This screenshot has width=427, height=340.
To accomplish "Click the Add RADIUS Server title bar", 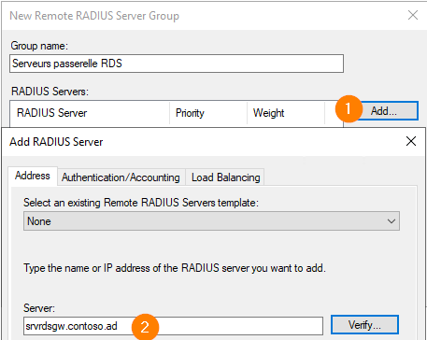I will click(203, 142).
